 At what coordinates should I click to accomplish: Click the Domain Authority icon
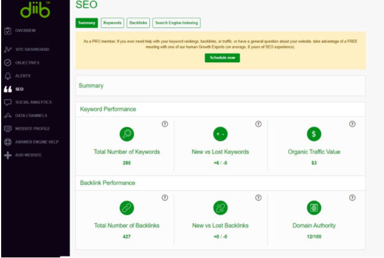pos(314,208)
